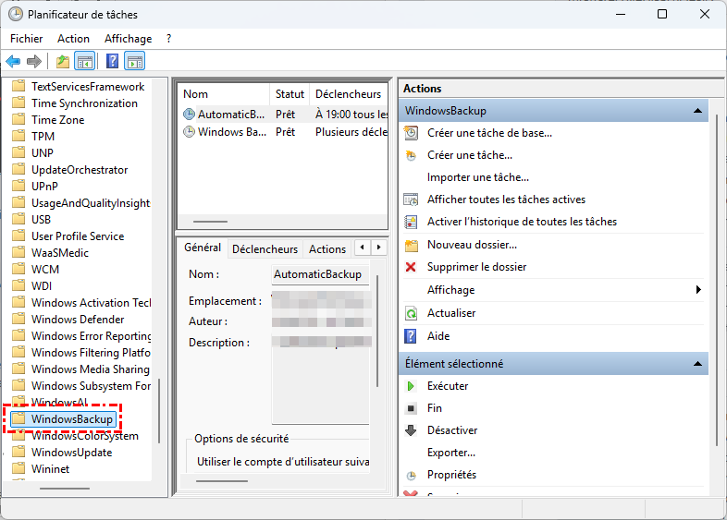The width and height of the screenshot is (727, 520).
Task: Click the Créer une tâche icon
Action: 411,155
